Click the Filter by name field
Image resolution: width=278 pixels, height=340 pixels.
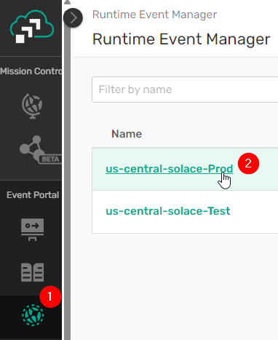[x=185, y=90]
